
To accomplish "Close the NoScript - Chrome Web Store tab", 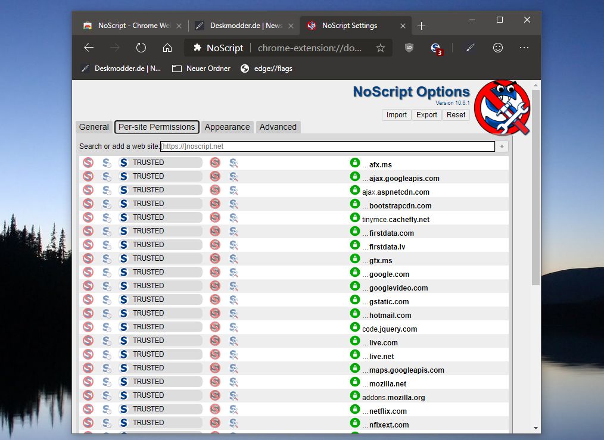I will pyautogui.click(x=179, y=26).
